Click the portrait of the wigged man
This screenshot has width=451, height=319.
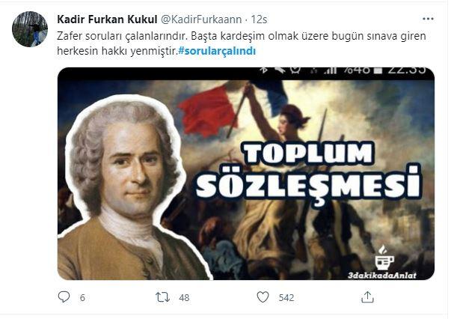[x=126, y=189]
